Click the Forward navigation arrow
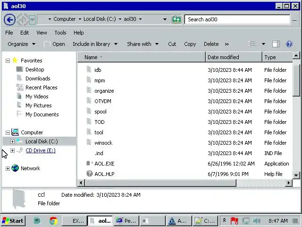 pyautogui.click(x=23, y=19)
